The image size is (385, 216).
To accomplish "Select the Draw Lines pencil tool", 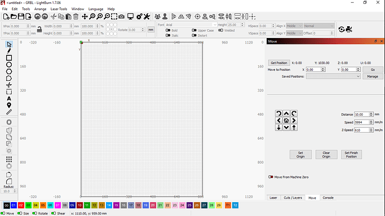I will [9, 51].
